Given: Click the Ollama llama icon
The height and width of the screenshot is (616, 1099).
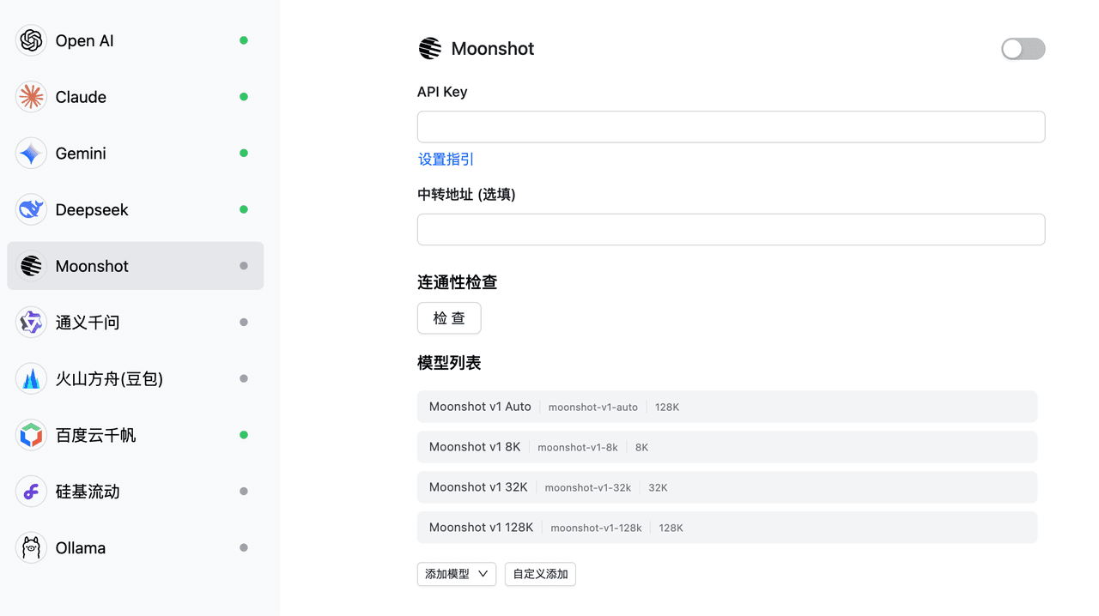Looking at the screenshot, I should tap(31, 547).
